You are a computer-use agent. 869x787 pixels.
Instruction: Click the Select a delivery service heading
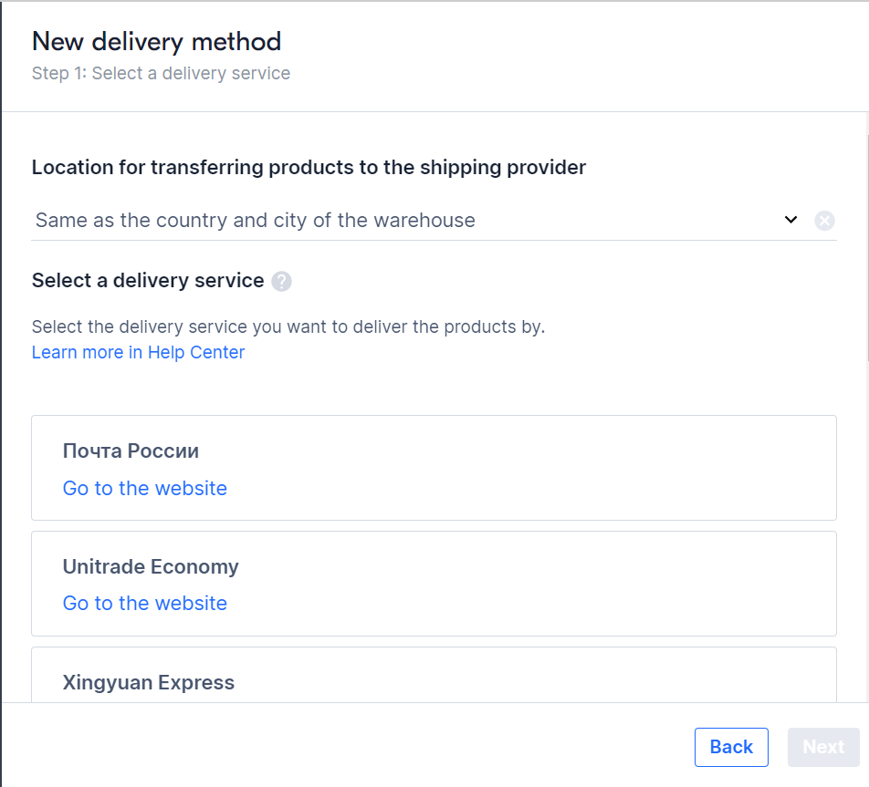(148, 280)
